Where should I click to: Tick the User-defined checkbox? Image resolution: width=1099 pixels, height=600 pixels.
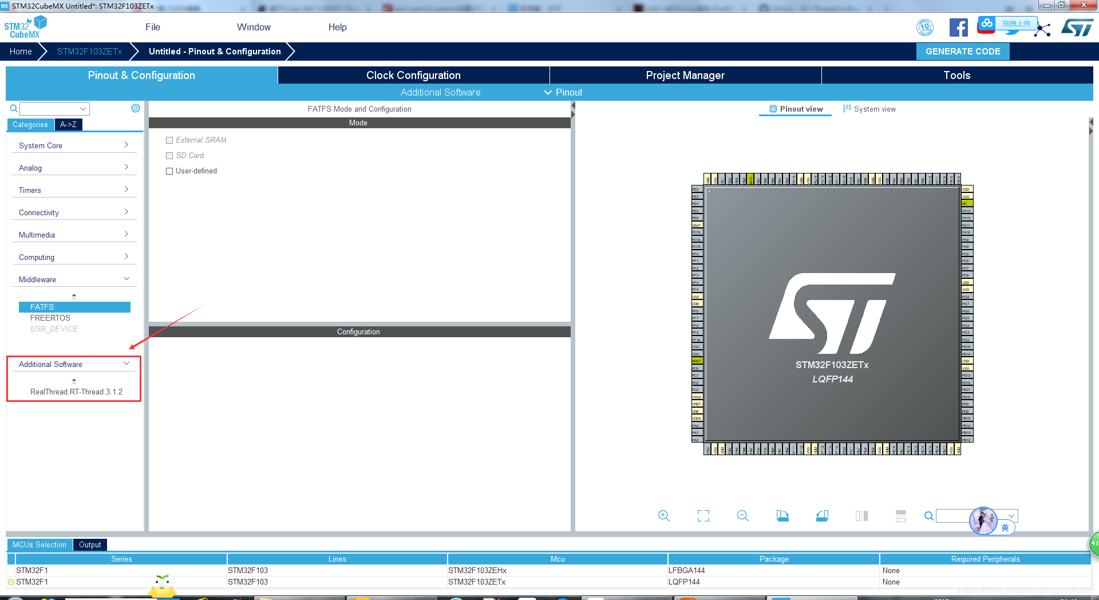click(169, 171)
